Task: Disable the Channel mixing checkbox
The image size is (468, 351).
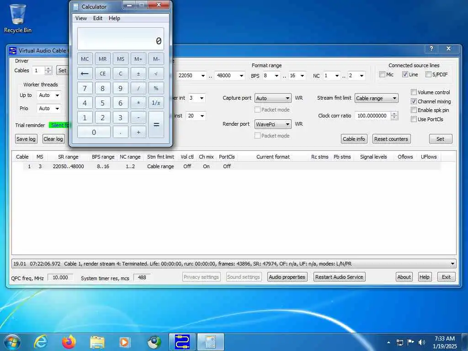Action: click(x=414, y=101)
